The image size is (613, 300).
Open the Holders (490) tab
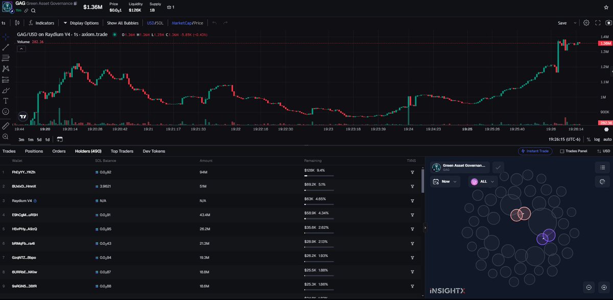click(88, 151)
